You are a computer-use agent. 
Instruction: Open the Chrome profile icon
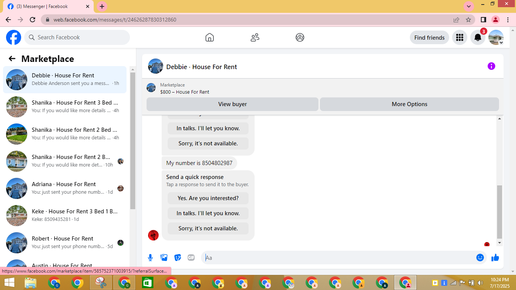coord(496,20)
